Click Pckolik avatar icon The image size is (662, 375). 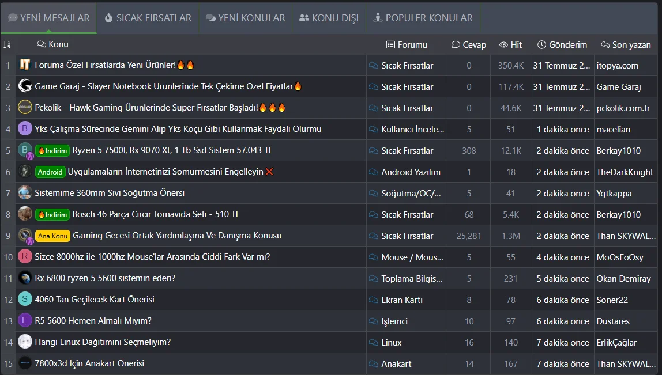(x=25, y=107)
